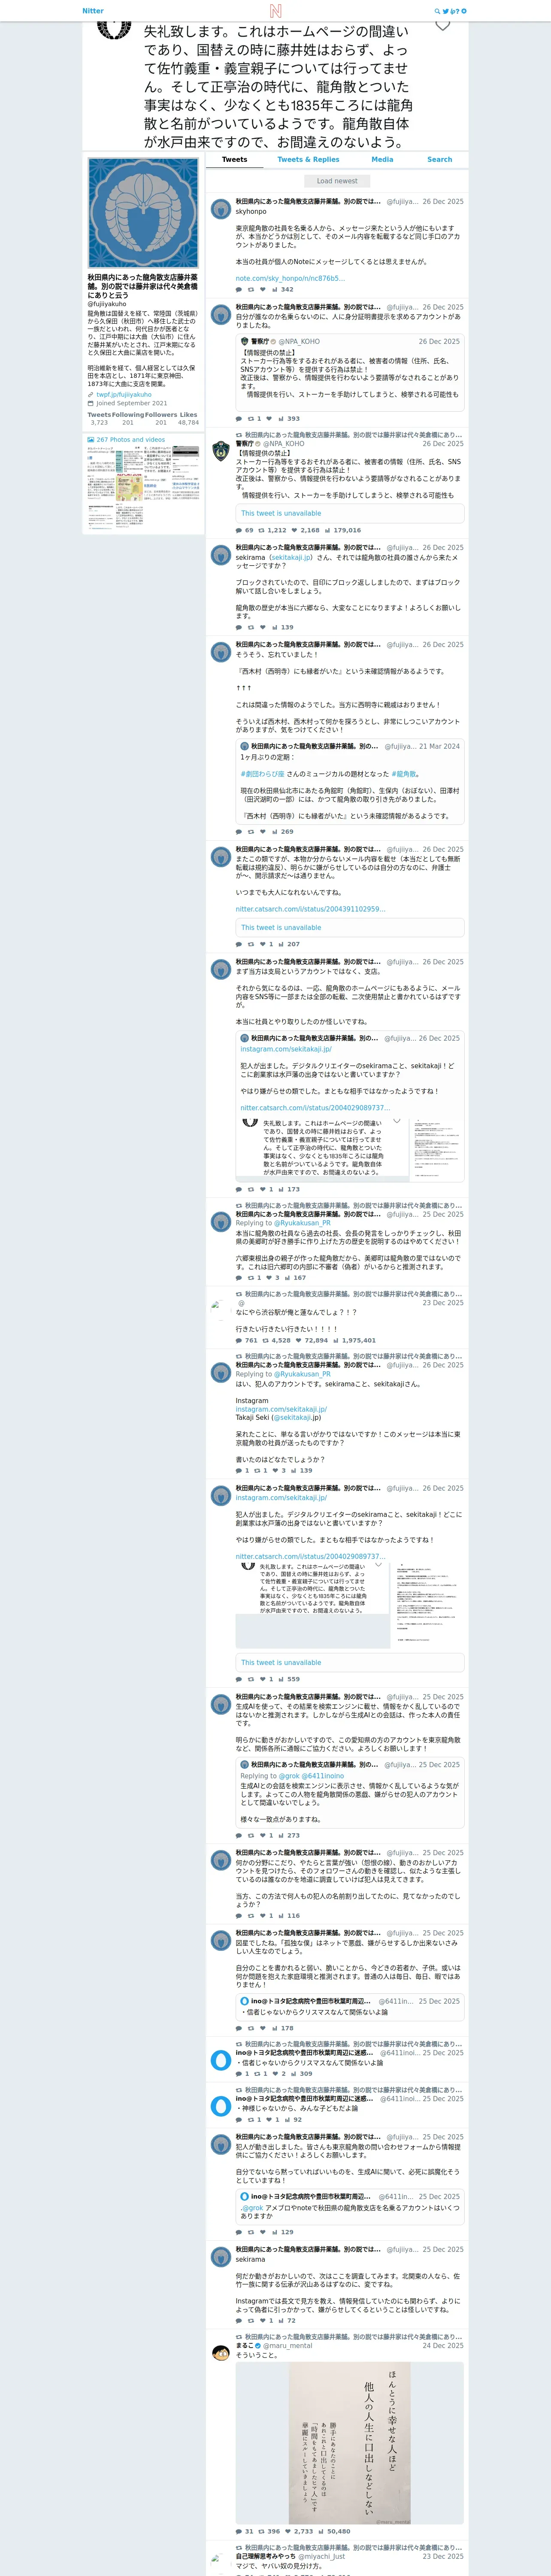This screenshot has height=2576, width=551.
Task: Open the media thumbnails under 267 Photos and videos
Action: 143,489
